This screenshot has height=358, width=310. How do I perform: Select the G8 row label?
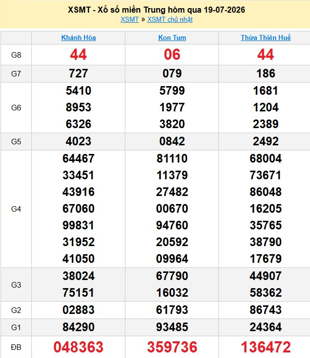click(x=16, y=55)
